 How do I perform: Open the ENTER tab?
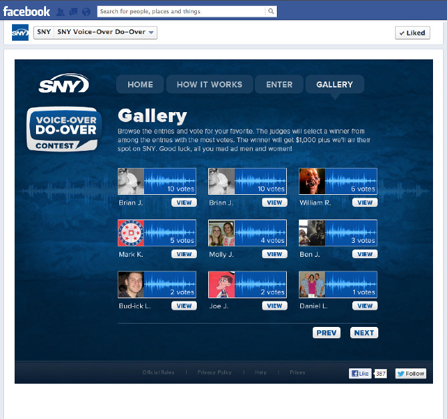coord(279,84)
